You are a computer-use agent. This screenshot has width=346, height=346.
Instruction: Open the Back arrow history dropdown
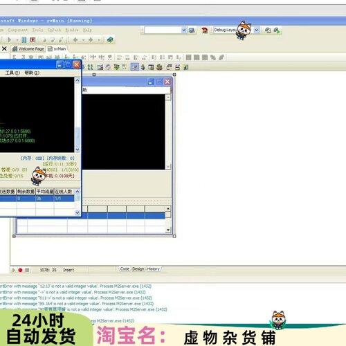coord(83,40)
